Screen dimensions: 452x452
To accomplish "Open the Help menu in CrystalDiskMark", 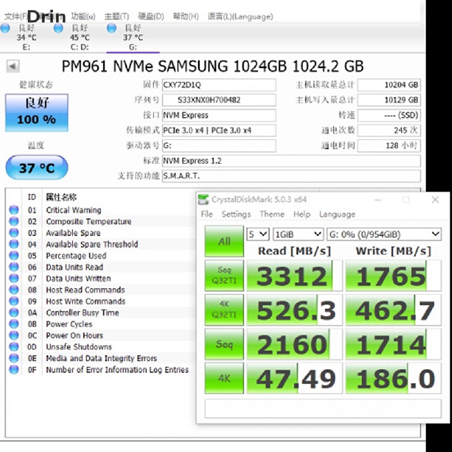I will pyautogui.click(x=302, y=214).
